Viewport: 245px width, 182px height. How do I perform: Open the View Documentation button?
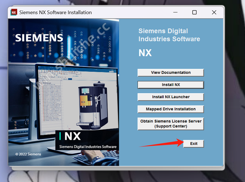pos(171,73)
